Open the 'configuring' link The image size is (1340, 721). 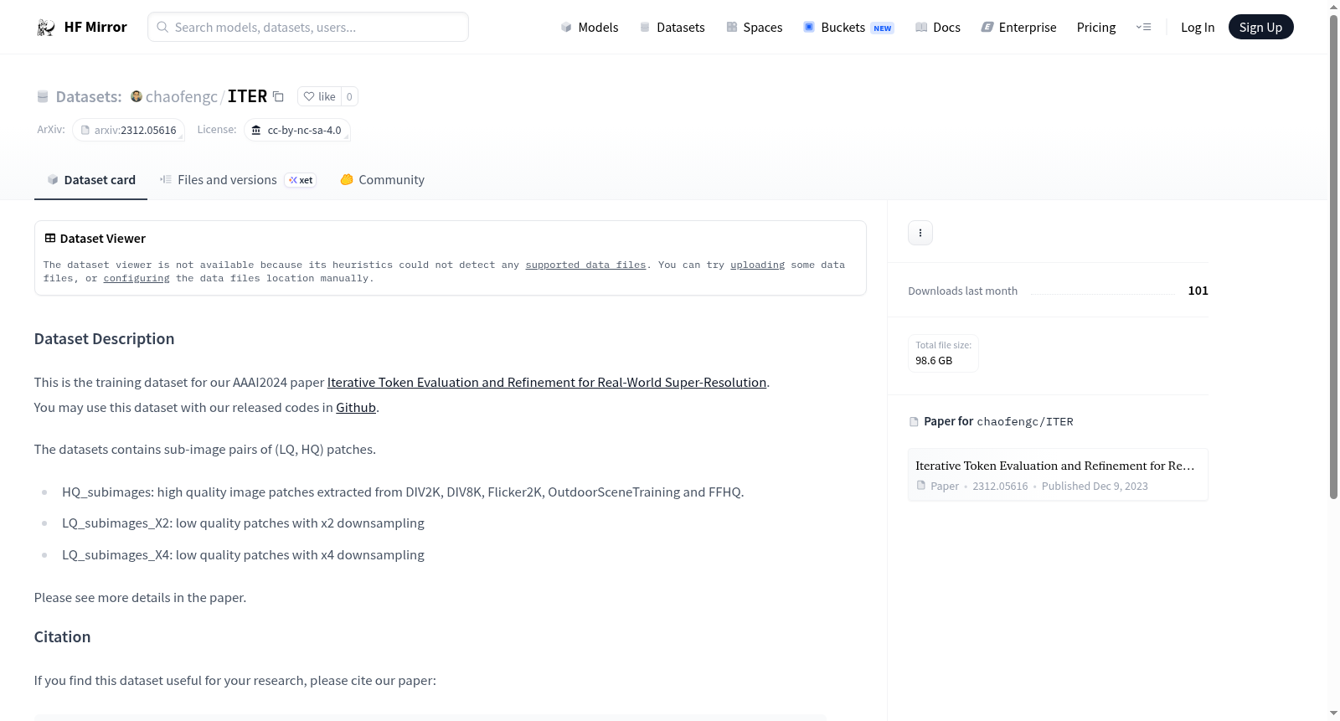137,278
